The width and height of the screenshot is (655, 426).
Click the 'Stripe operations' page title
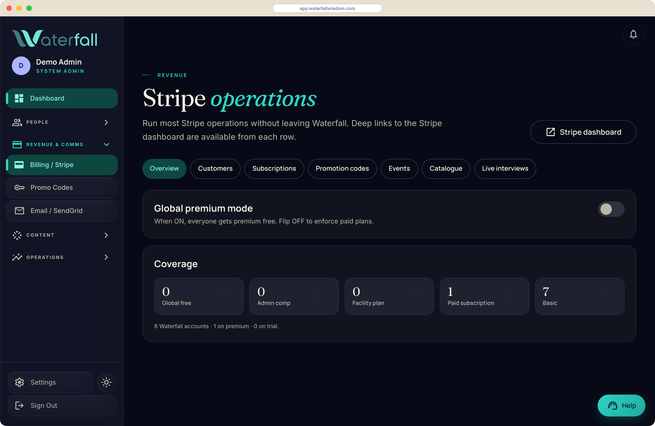point(230,98)
